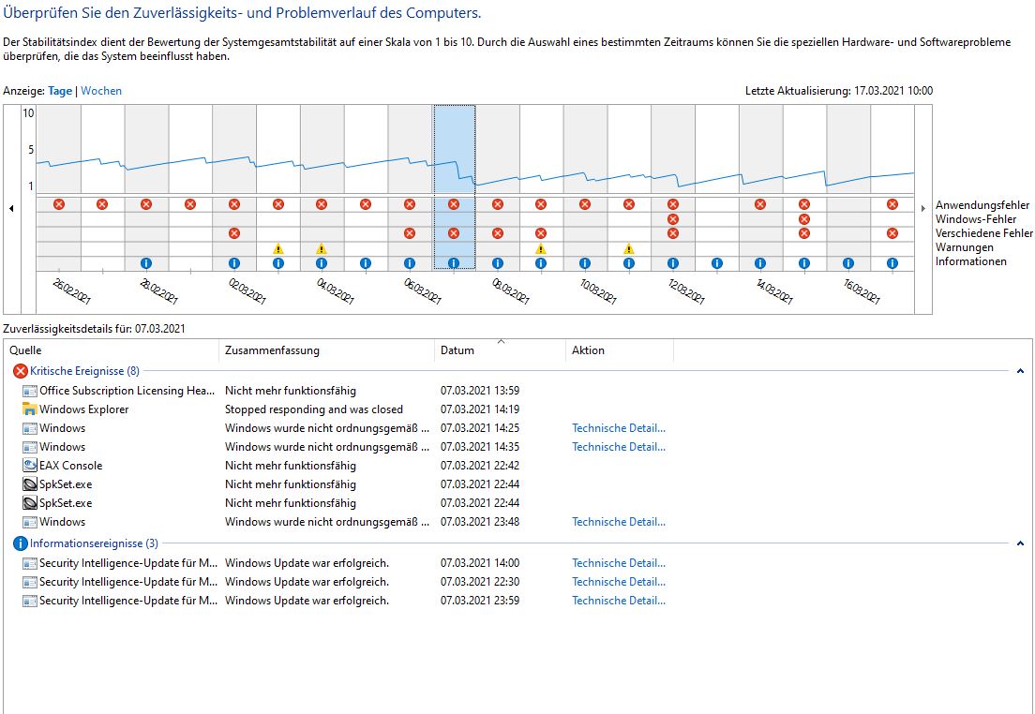
Task: Click the yellow warning icon on 03.03.2021
Action: (x=277, y=249)
